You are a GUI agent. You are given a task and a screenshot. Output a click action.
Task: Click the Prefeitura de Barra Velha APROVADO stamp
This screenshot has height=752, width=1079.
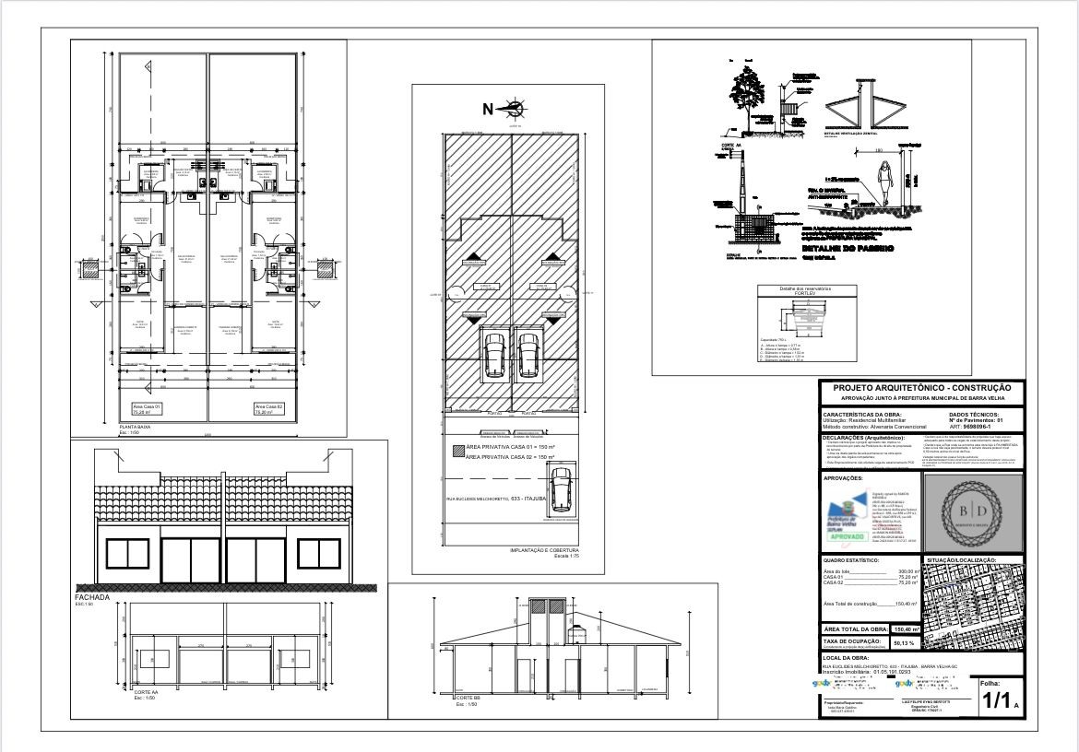848,516
